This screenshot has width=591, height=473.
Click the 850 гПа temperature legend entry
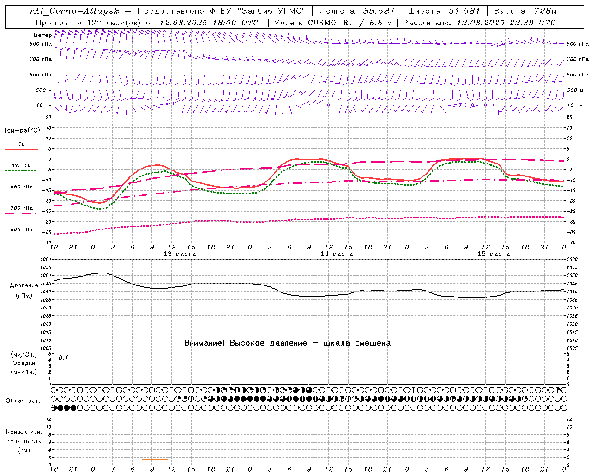point(22,187)
